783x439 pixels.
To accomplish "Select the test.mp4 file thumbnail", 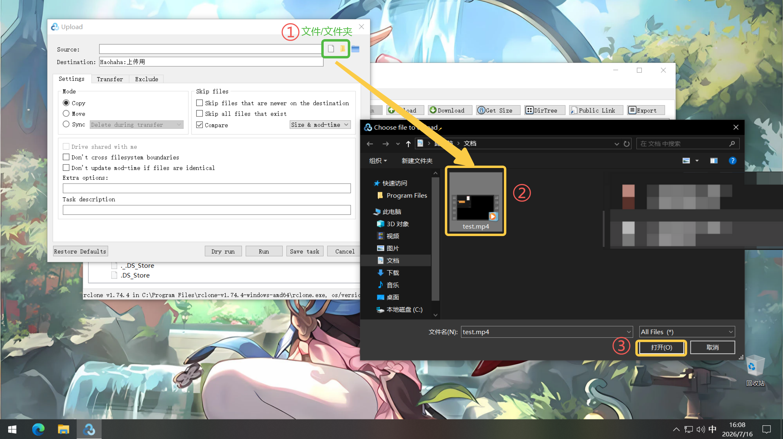I will [475, 201].
